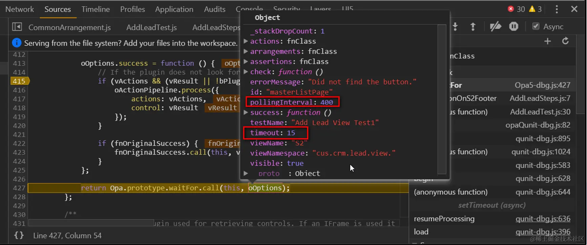
Task: Open the Timeline tab
Action: (x=96, y=9)
